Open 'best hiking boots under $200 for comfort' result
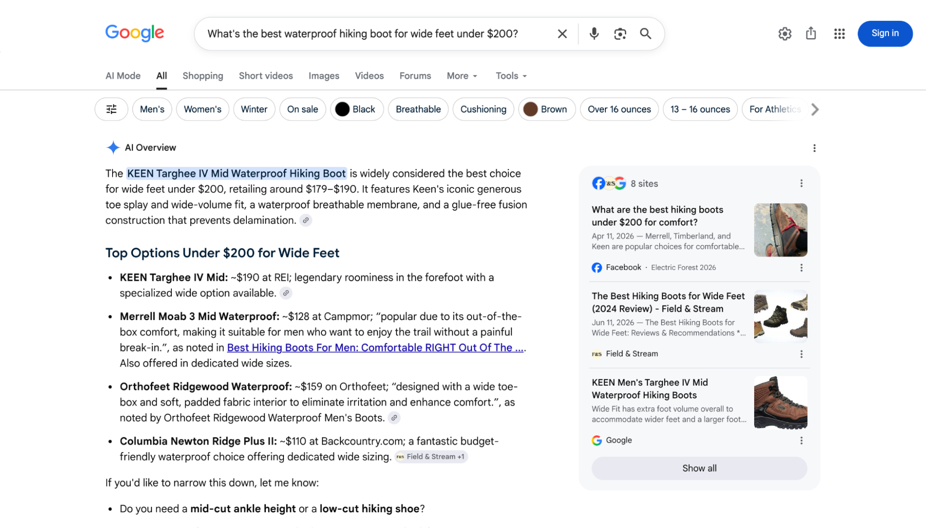 pyautogui.click(x=657, y=216)
